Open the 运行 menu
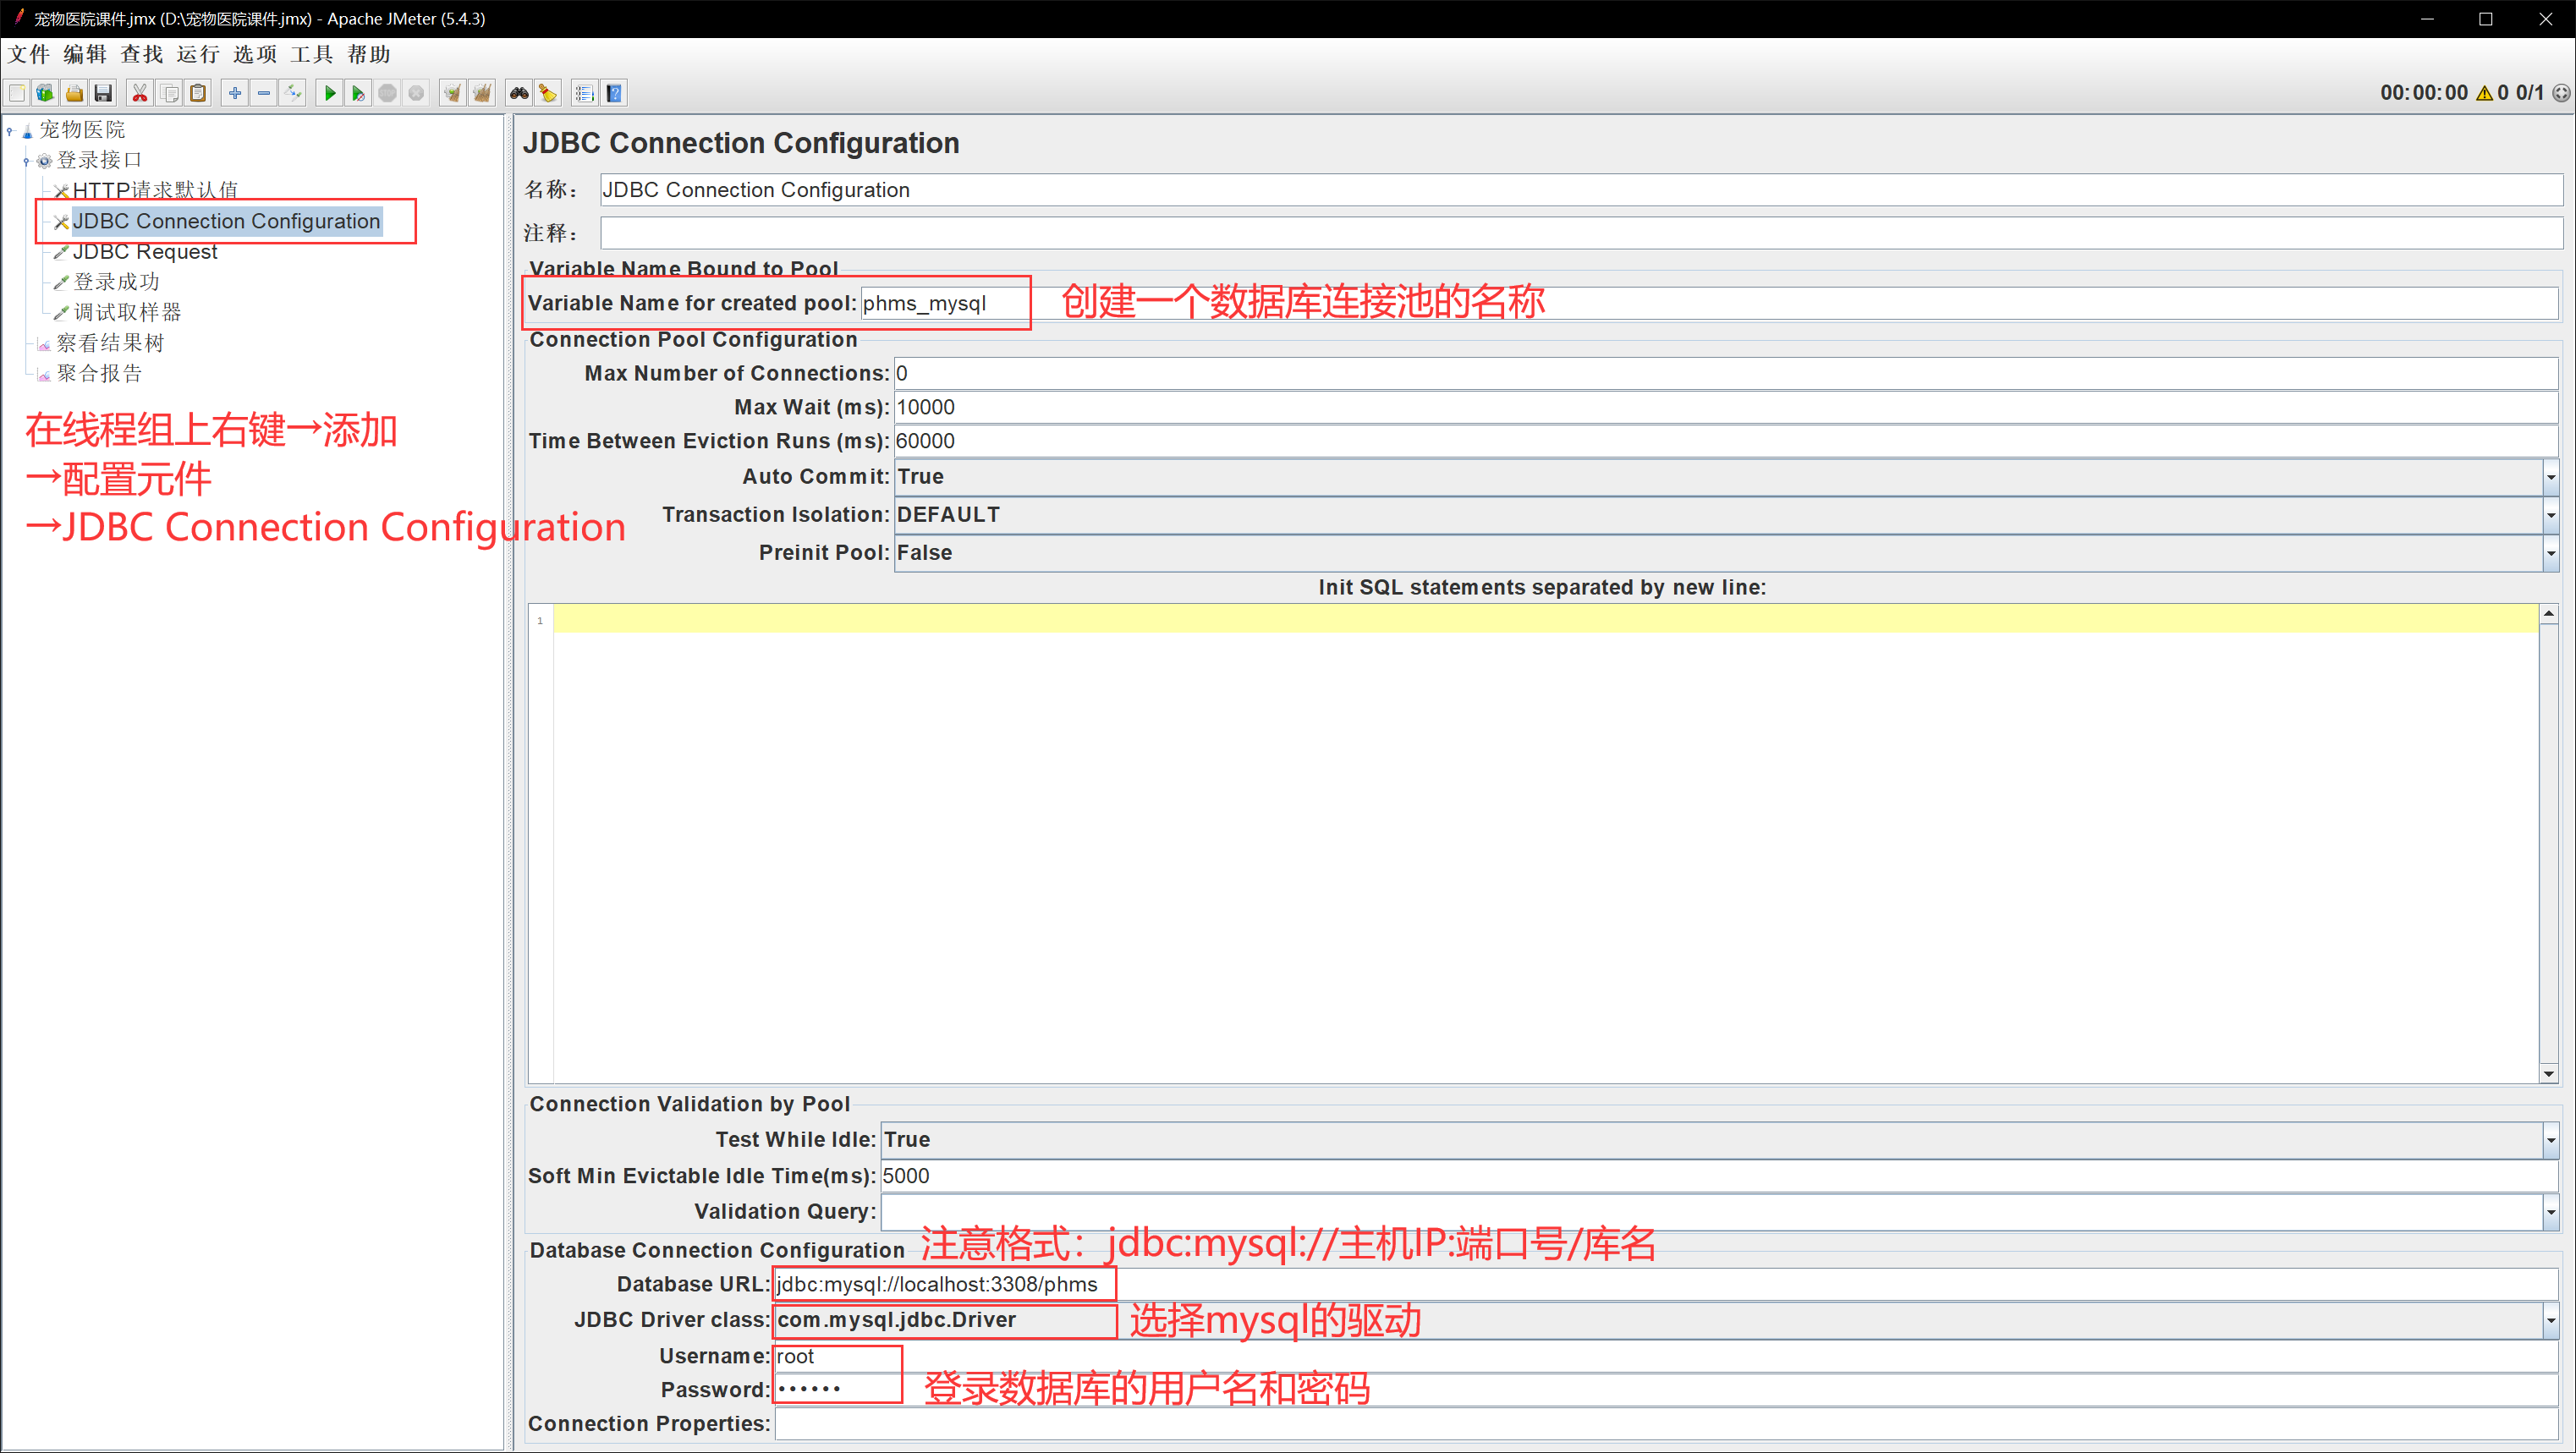Screen dimensions: 2576x1453 click(197, 54)
